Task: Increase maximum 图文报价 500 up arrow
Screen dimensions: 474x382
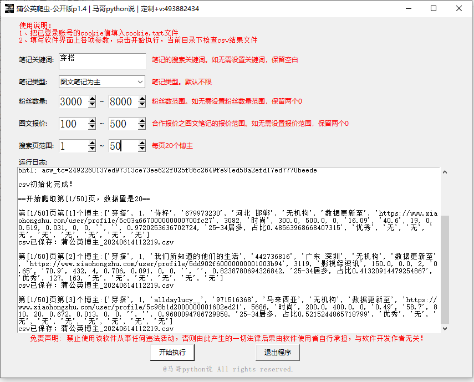Action: [x=142, y=120]
